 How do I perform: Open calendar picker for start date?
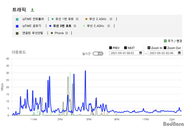140,53
